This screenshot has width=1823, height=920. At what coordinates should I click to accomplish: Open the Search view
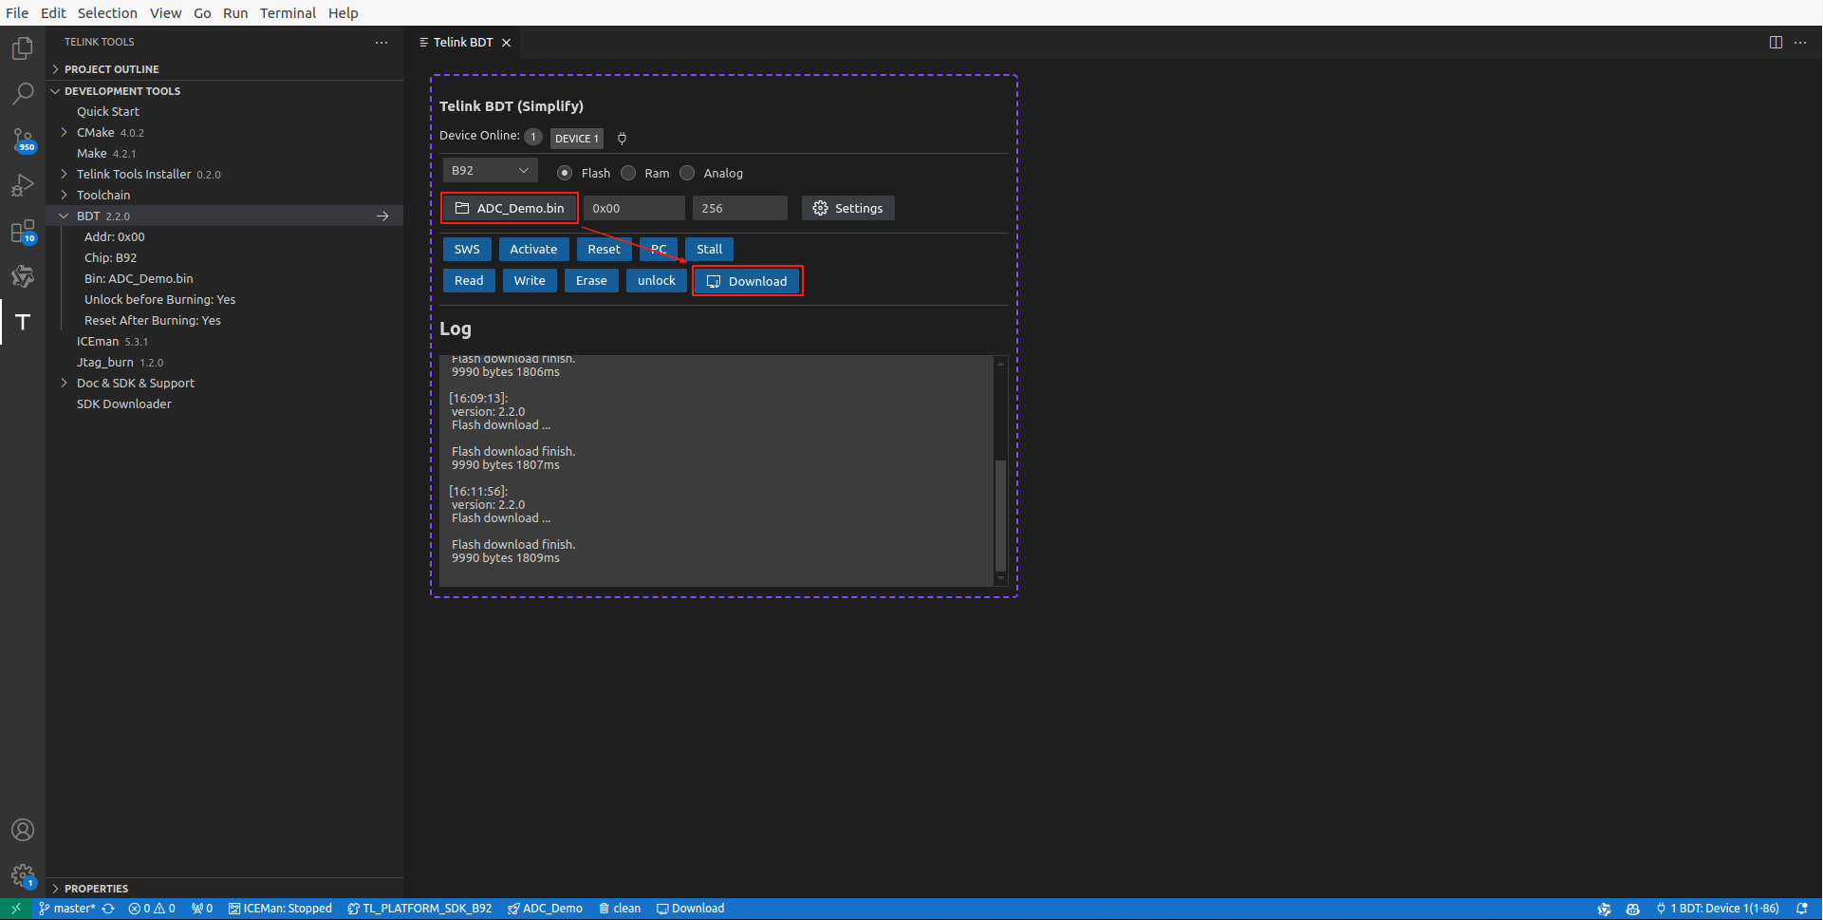point(22,92)
